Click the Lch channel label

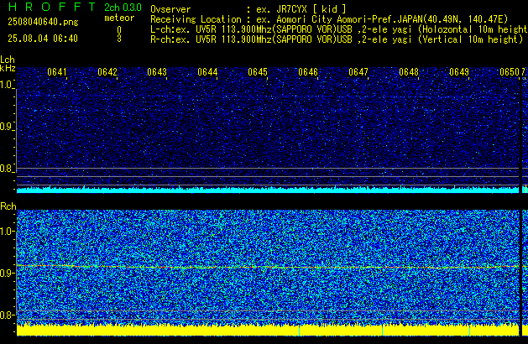pyautogui.click(x=8, y=60)
